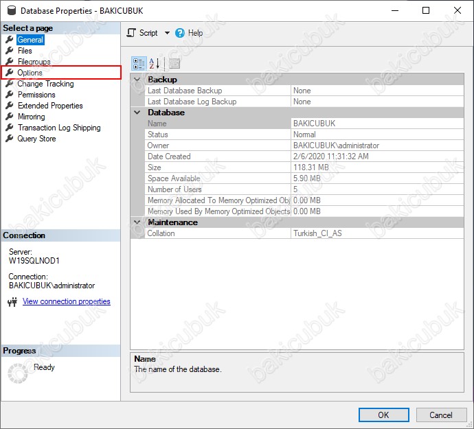This screenshot has width=474, height=429.
Task: Select the Space Available property row
Action: click(x=304, y=178)
